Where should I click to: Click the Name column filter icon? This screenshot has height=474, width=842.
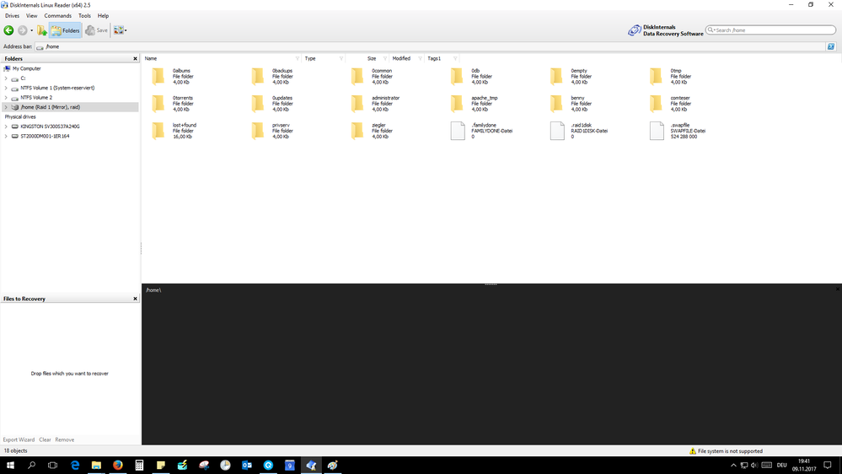coord(298,59)
